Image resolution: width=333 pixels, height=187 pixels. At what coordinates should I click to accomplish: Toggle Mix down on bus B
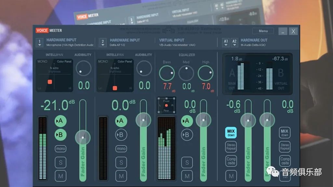click(x=285, y=133)
